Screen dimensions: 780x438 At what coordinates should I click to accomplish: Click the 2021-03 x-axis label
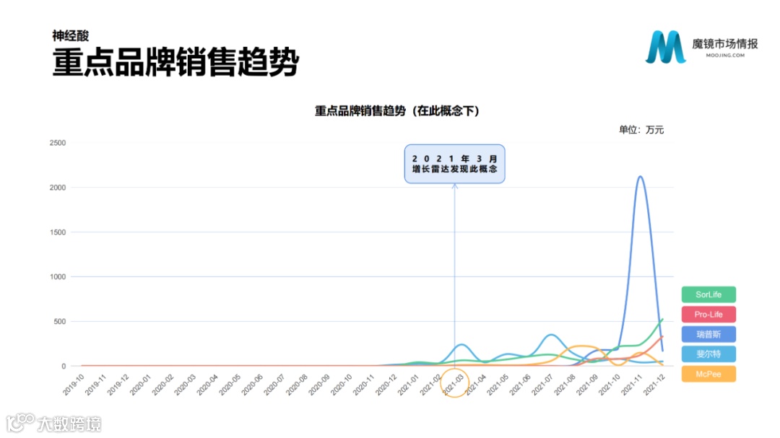tap(454, 385)
